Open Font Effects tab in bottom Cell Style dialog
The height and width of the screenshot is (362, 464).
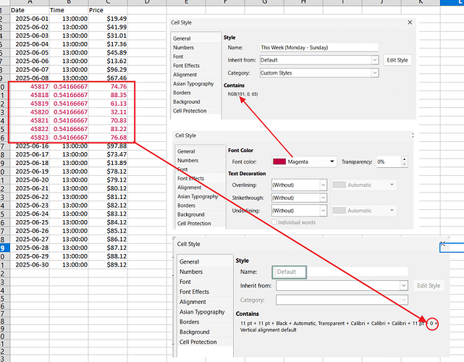(194, 292)
